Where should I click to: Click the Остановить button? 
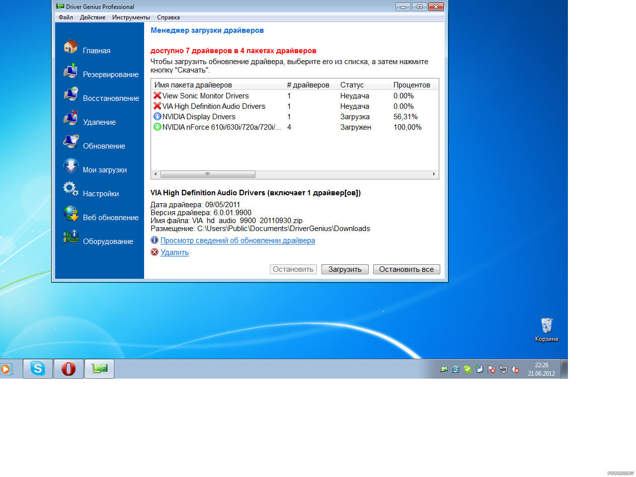click(293, 269)
